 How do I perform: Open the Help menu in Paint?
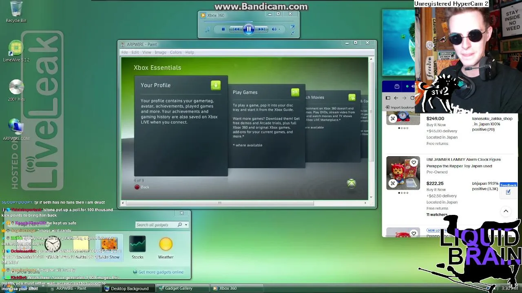point(190,52)
